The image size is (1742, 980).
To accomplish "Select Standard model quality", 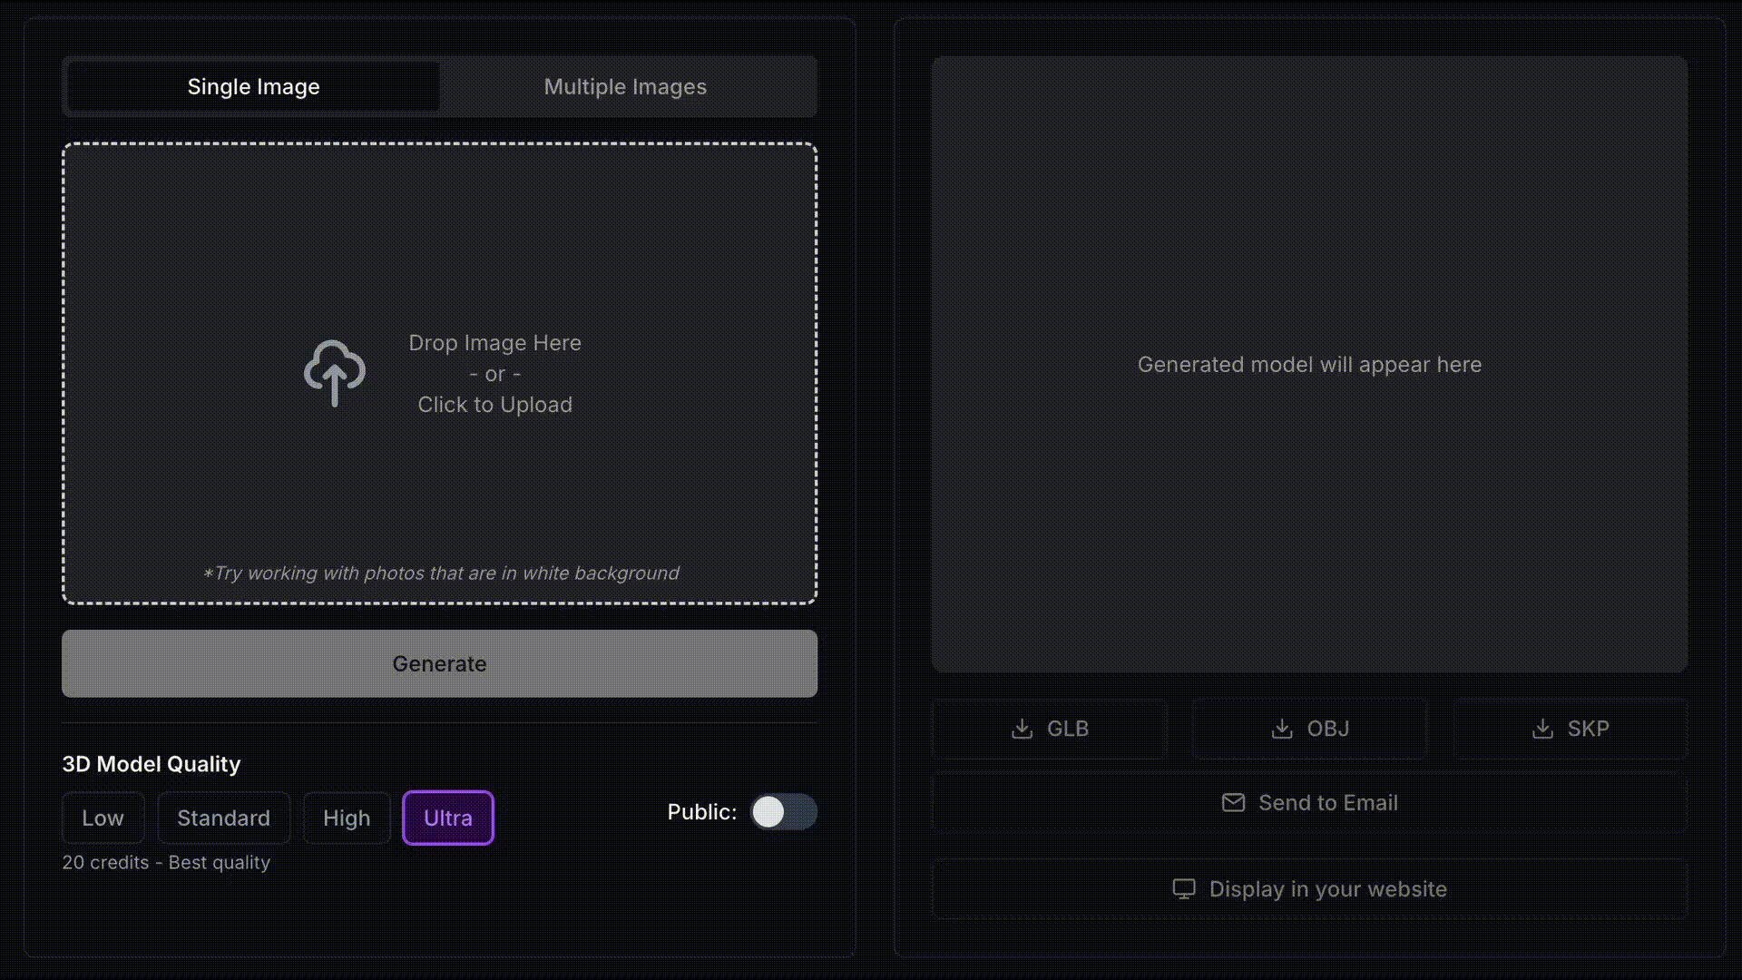I will coord(223,818).
